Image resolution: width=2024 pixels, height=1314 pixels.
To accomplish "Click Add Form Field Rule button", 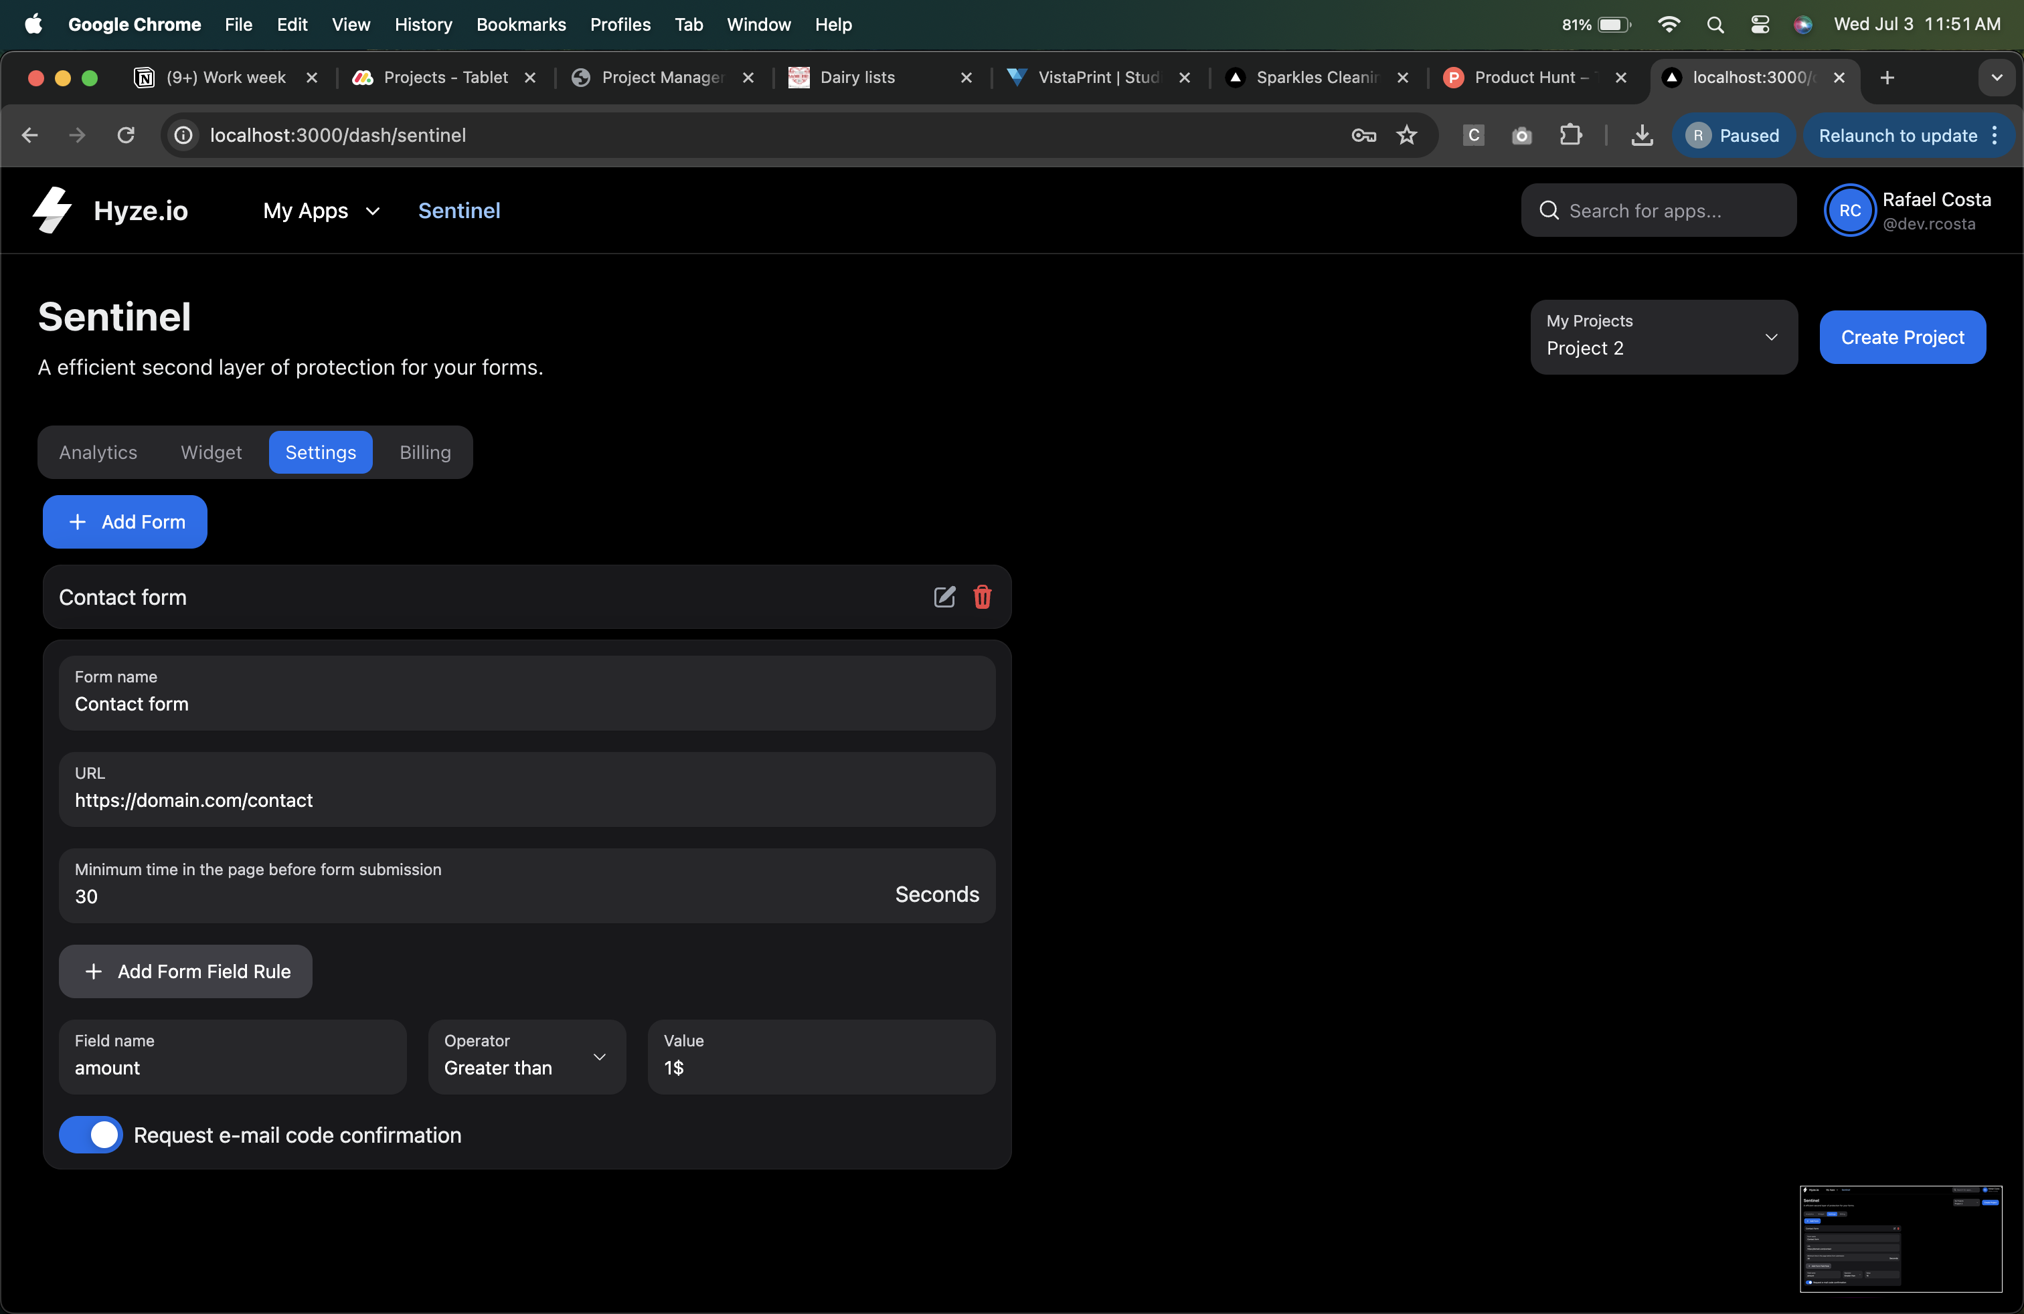I will 185,971.
